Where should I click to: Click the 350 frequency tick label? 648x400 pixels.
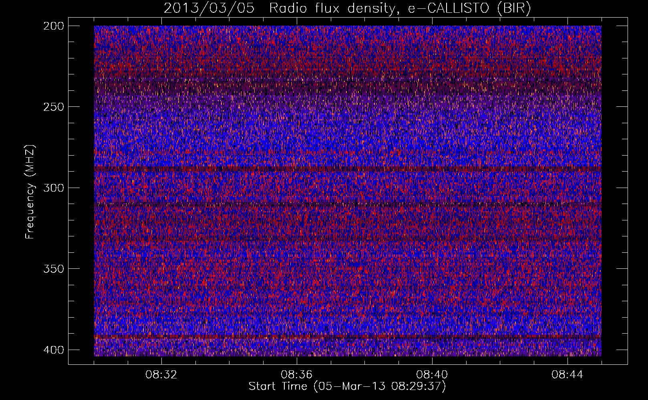[x=53, y=268]
